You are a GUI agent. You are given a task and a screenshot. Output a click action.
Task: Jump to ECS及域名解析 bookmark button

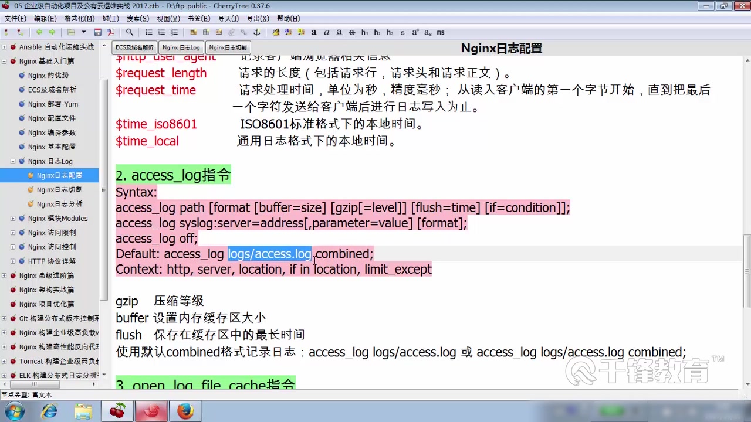click(x=134, y=47)
